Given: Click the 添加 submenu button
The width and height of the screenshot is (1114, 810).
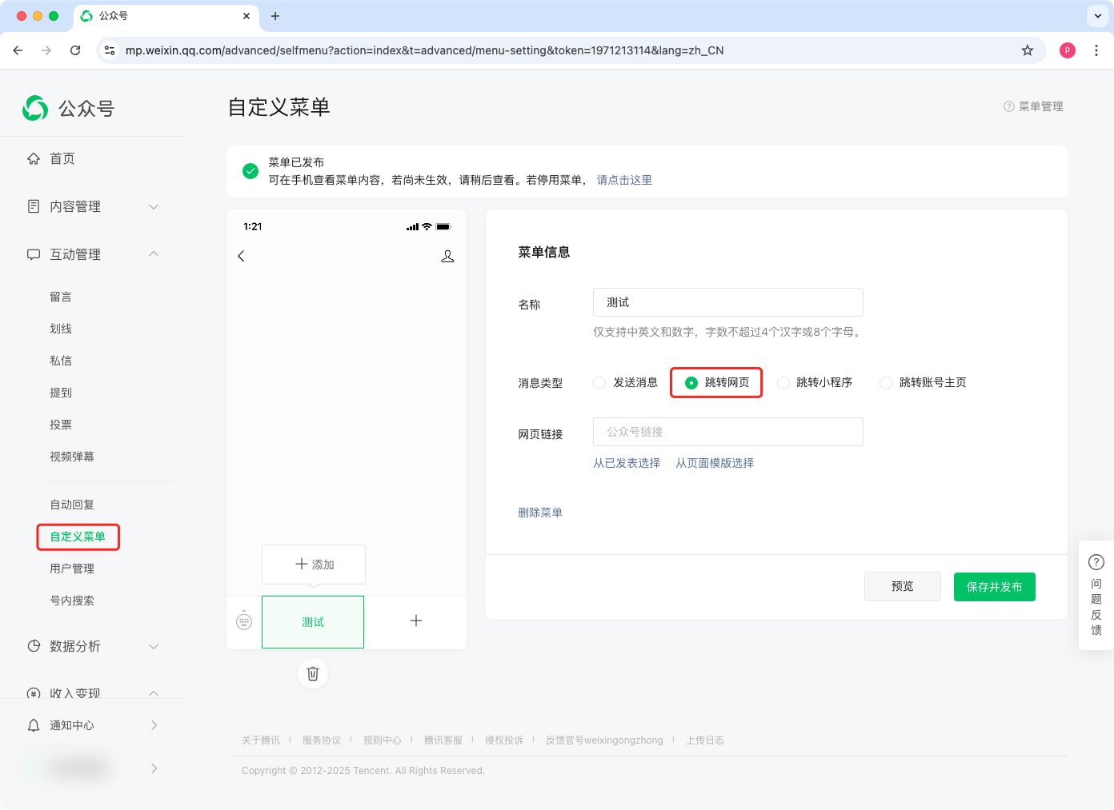Looking at the screenshot, I should 314,565.
